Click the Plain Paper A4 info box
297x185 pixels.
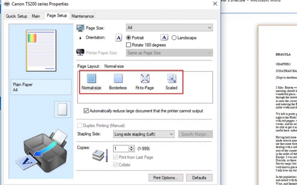(x=41, y=87)
